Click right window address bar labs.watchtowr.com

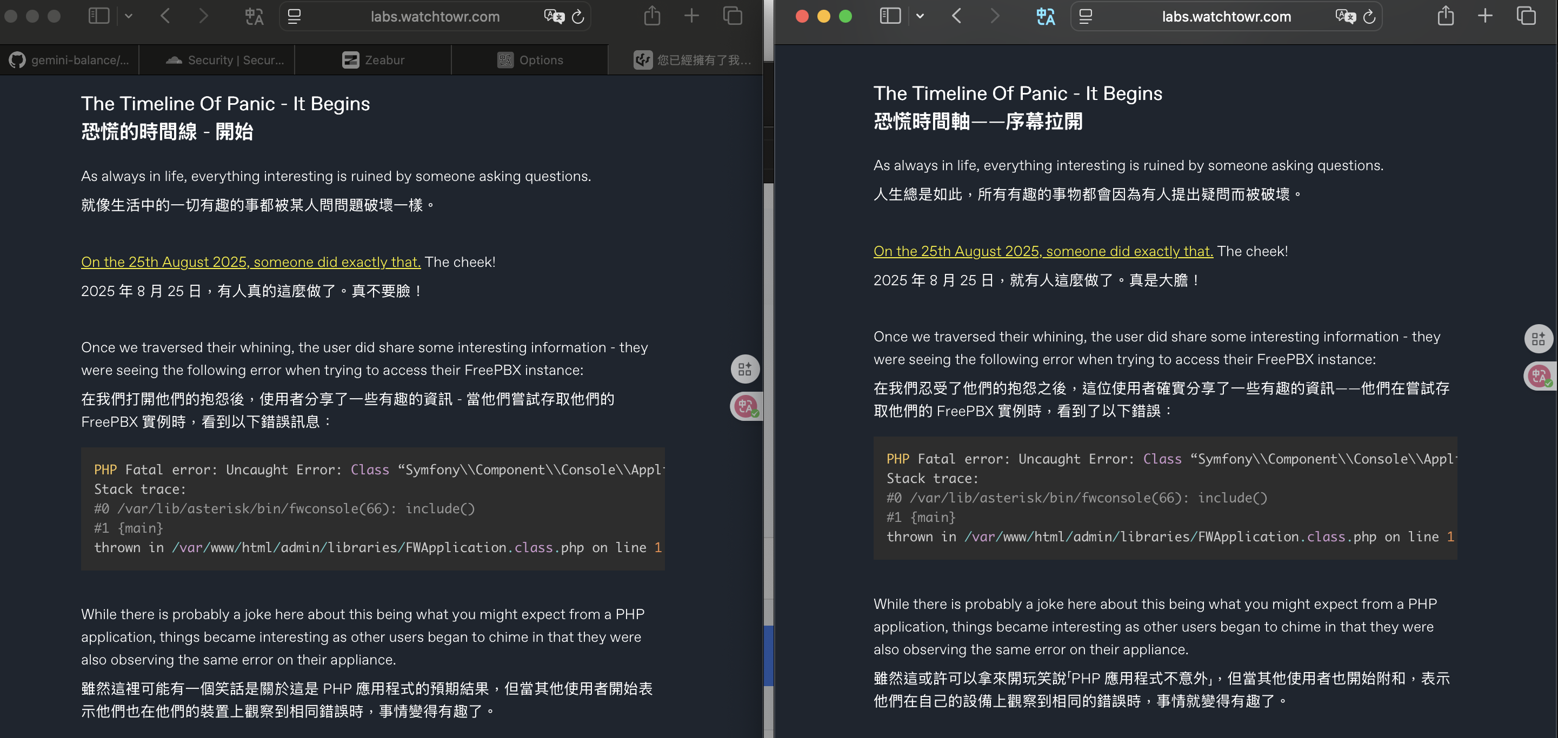tap(1226, 17)
